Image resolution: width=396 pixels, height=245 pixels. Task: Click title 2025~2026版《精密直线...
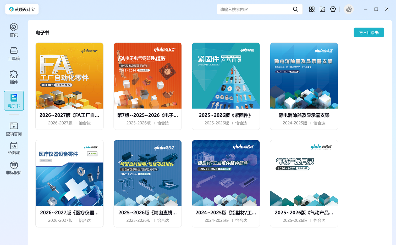148,213
